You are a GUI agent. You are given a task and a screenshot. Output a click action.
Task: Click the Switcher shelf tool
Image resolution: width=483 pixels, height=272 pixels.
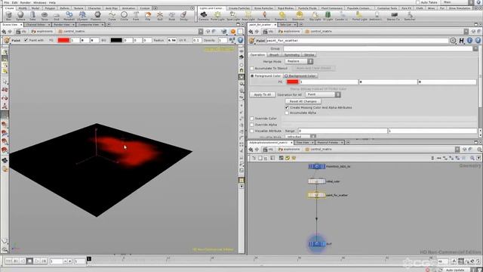tap(410, 16)
